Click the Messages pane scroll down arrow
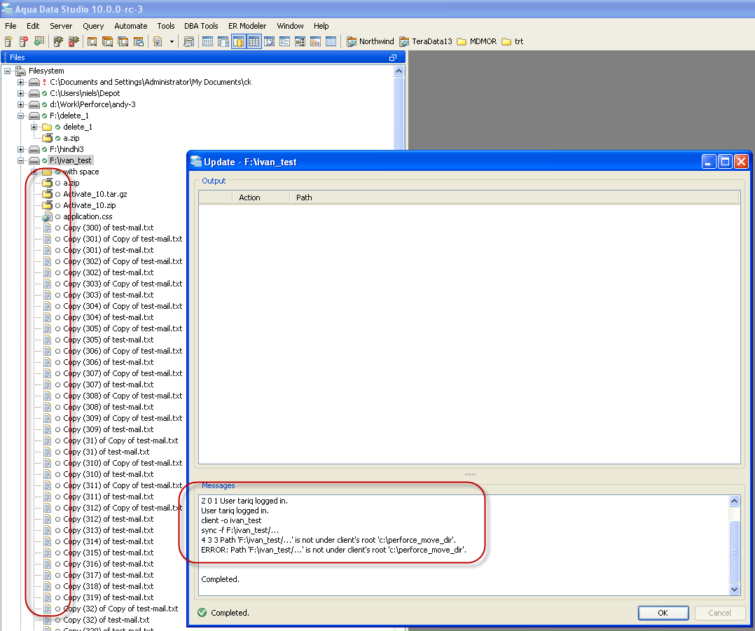The width and height of the screenshot is (755, 631). [734, 589]
